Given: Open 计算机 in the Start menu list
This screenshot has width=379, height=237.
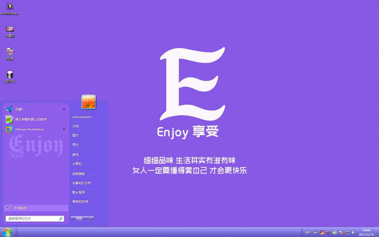Looking at the screenshot, I should (x=77, y=164).
